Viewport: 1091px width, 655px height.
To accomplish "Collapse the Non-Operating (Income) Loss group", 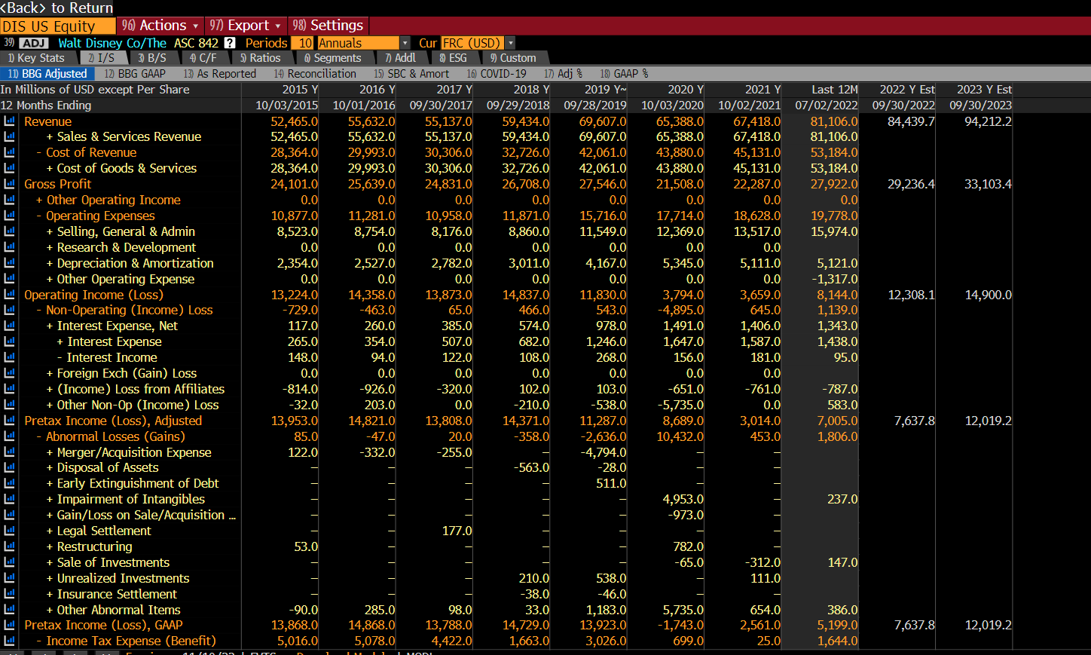I will pyautogui.click(x=39, y=310).
